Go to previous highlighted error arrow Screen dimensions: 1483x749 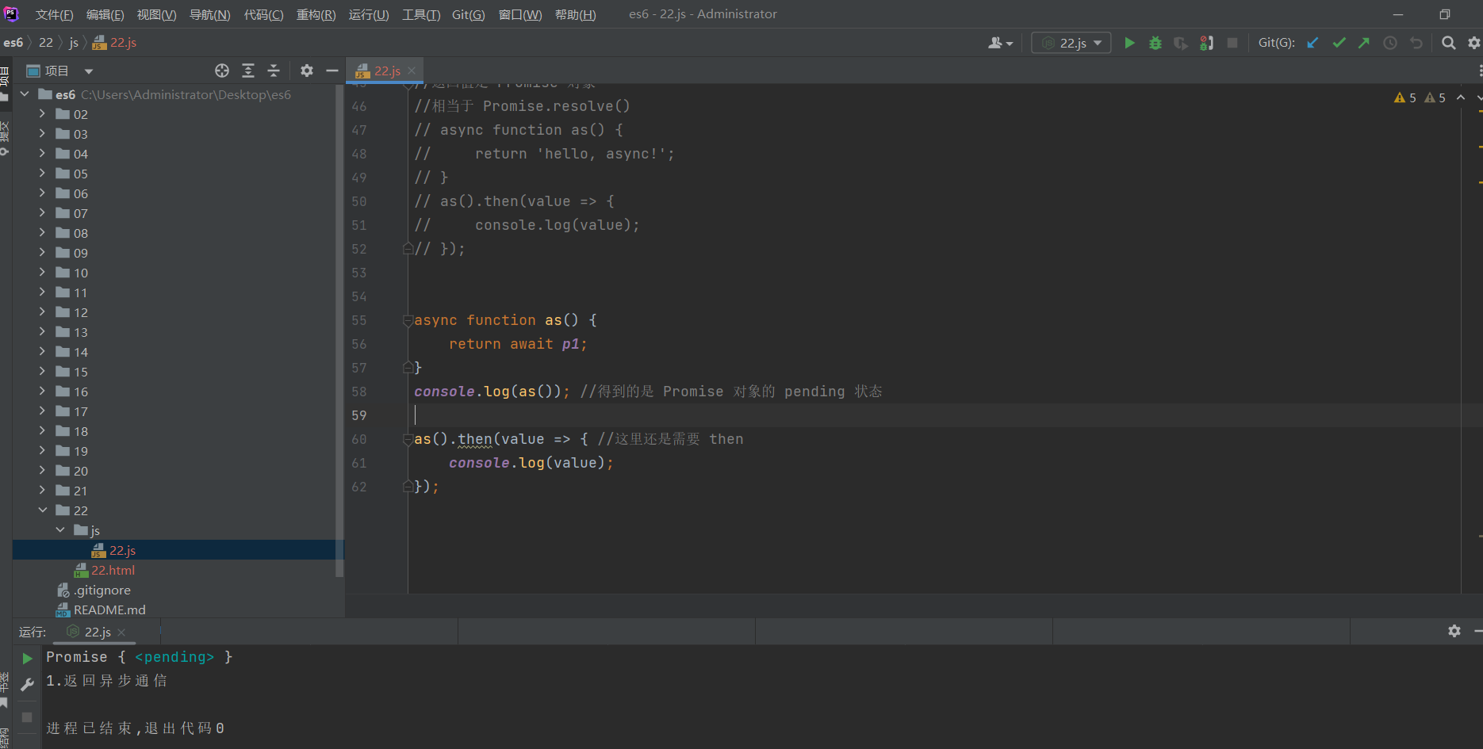1461,97
